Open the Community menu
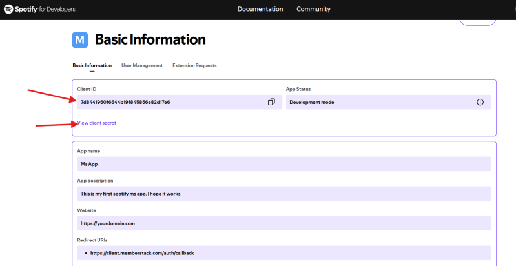Viewport: 516px width, 266px height. click(x=313, y=9)
